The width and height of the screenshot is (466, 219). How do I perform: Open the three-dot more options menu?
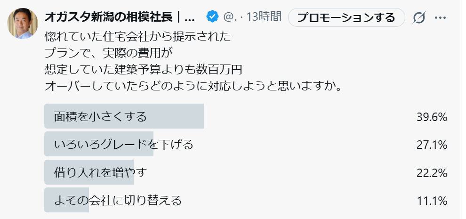[440, 18]
